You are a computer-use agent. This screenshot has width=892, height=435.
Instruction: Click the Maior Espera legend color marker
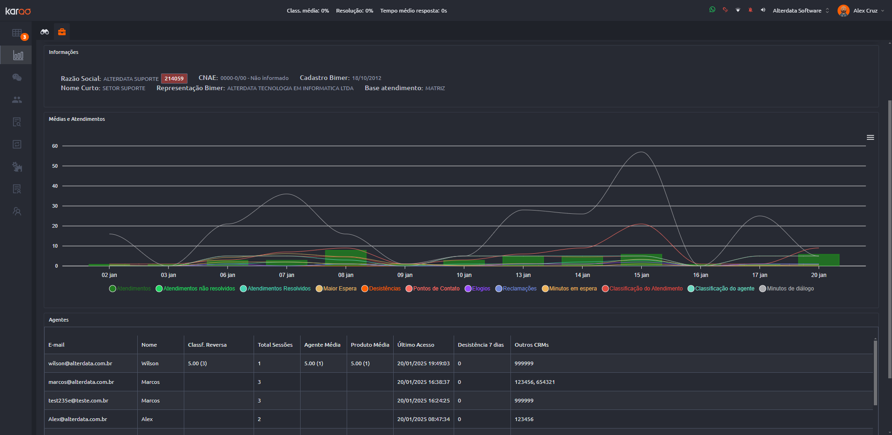(319, 289)
